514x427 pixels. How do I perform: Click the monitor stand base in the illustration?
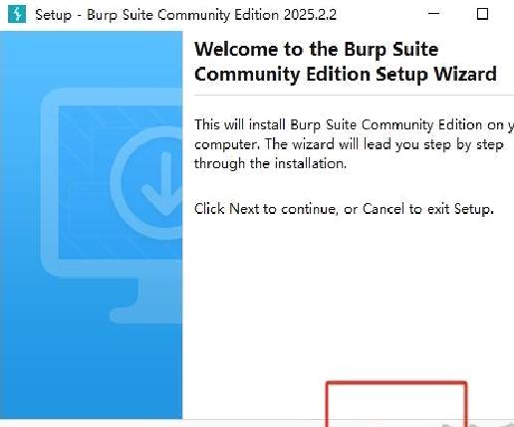tap(146, 316)
